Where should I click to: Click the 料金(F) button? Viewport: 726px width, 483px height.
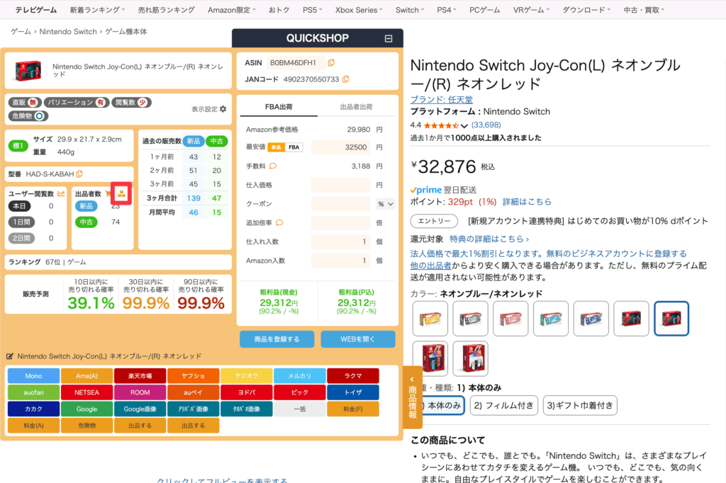coord(353,409)
